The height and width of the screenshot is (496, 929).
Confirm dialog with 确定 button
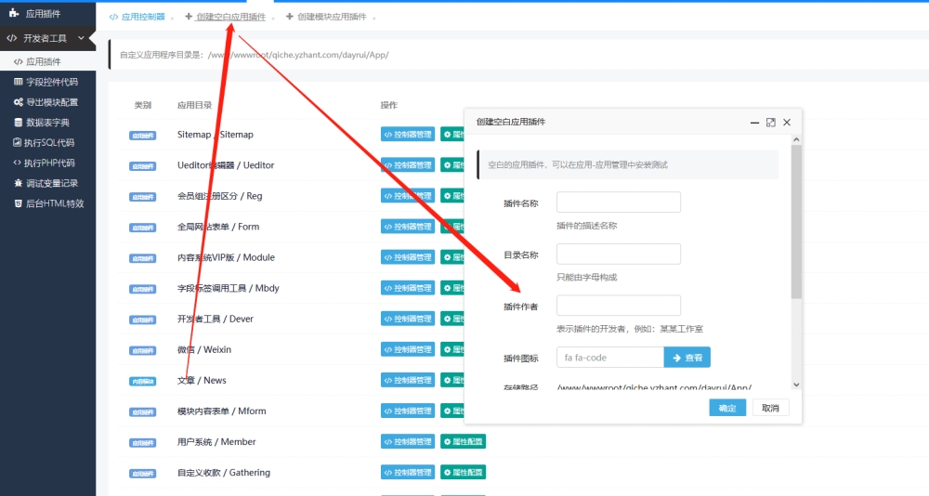click(x=727, y=408)
